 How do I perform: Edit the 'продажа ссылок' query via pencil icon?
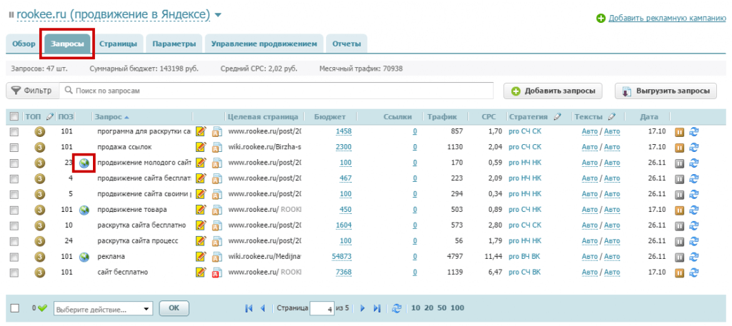[201, 147]
